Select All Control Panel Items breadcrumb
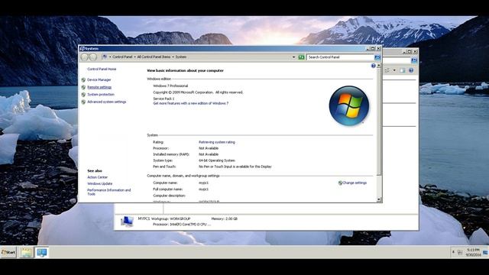The width and height of the screenshot is (489, 275). click(x=154, y=57)
